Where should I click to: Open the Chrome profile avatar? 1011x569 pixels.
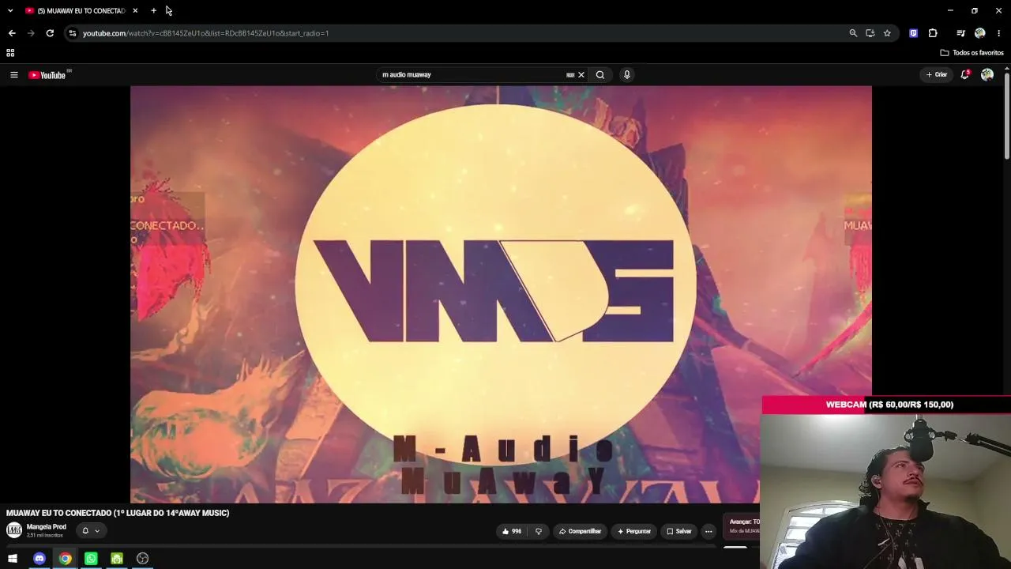click(980, 33)
